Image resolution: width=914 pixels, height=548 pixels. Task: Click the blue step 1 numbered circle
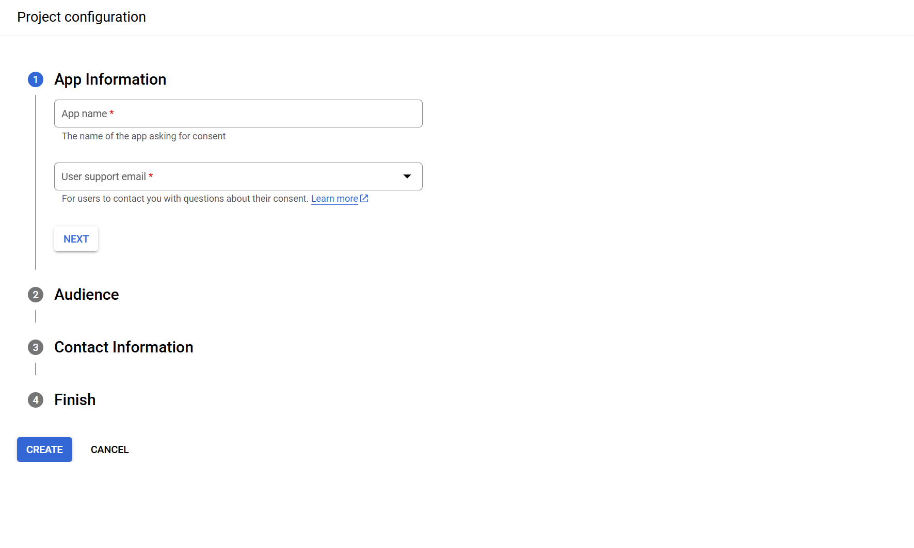click(x=35, y=79)
